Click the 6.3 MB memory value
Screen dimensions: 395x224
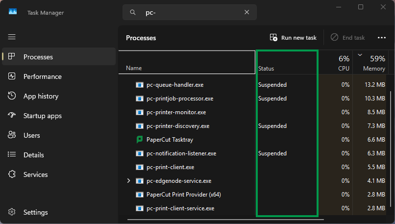[376, 153]
